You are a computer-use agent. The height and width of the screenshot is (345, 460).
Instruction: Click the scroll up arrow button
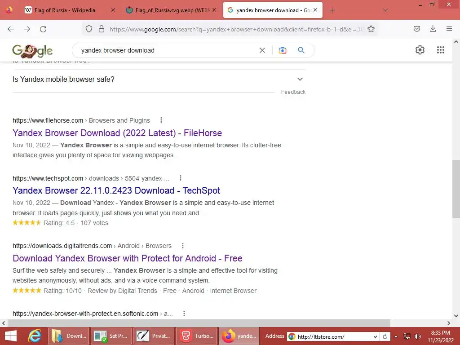(x=456, y=42)
